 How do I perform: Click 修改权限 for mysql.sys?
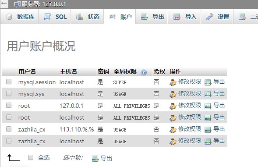point(190,93)
